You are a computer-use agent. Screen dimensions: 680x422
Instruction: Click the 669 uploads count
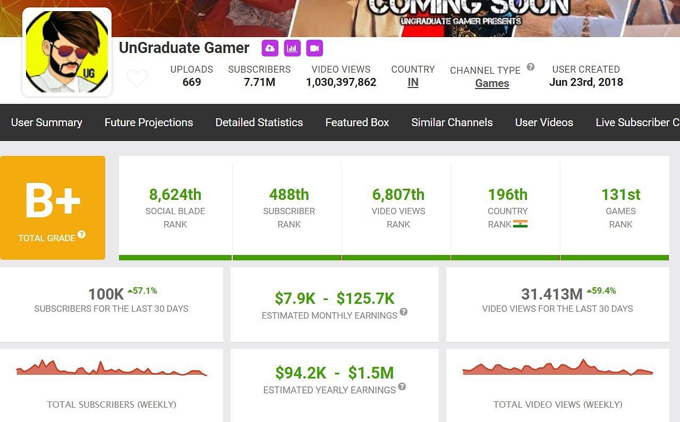pos(192,82)
